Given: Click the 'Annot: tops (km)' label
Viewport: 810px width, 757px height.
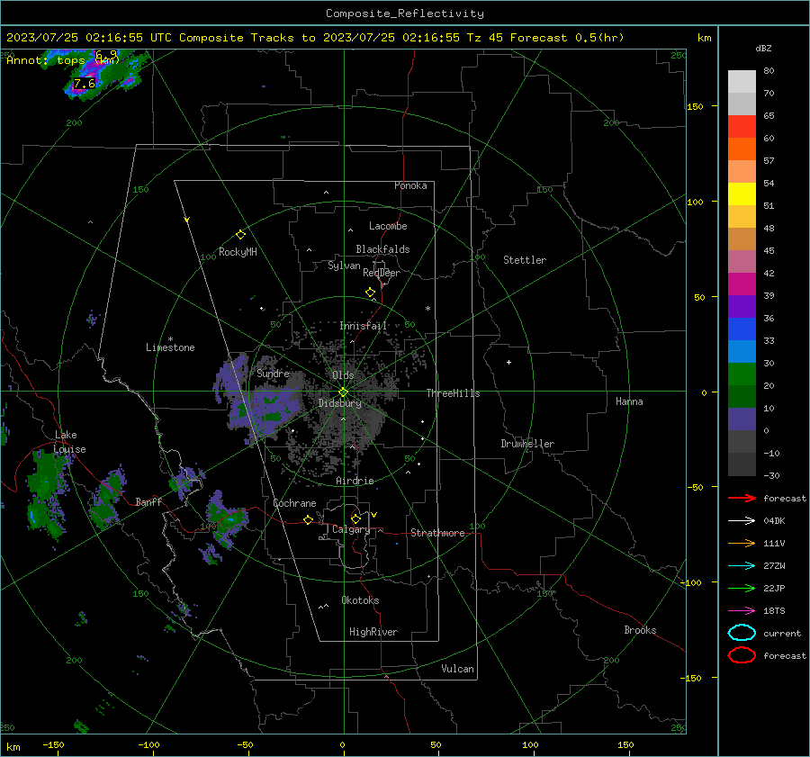Looking at the screenshot, I should click(63, 60).
